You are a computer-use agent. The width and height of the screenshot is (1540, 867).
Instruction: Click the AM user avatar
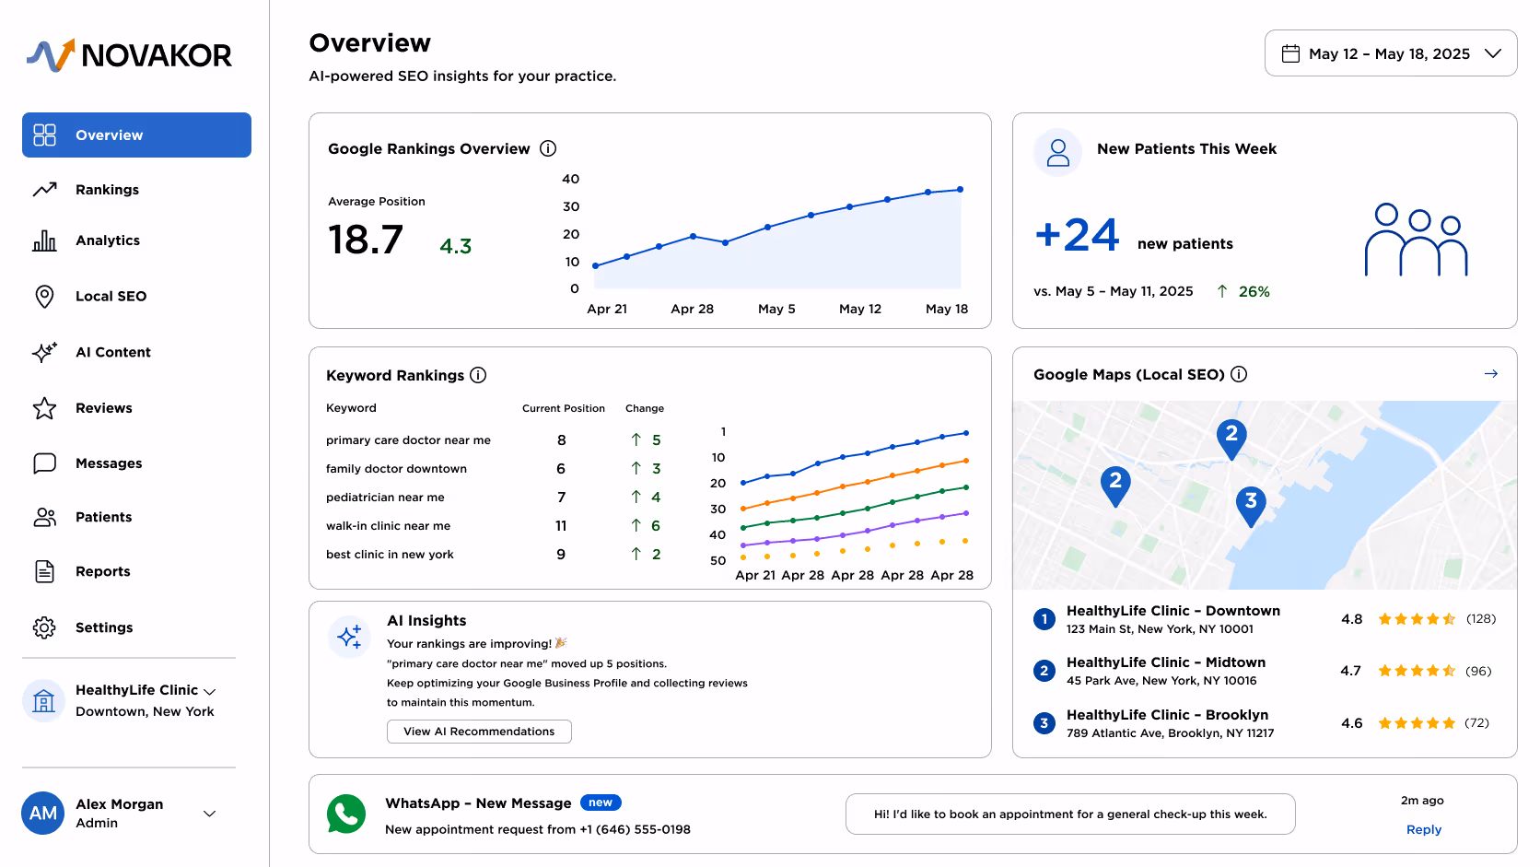click(43, 814)
